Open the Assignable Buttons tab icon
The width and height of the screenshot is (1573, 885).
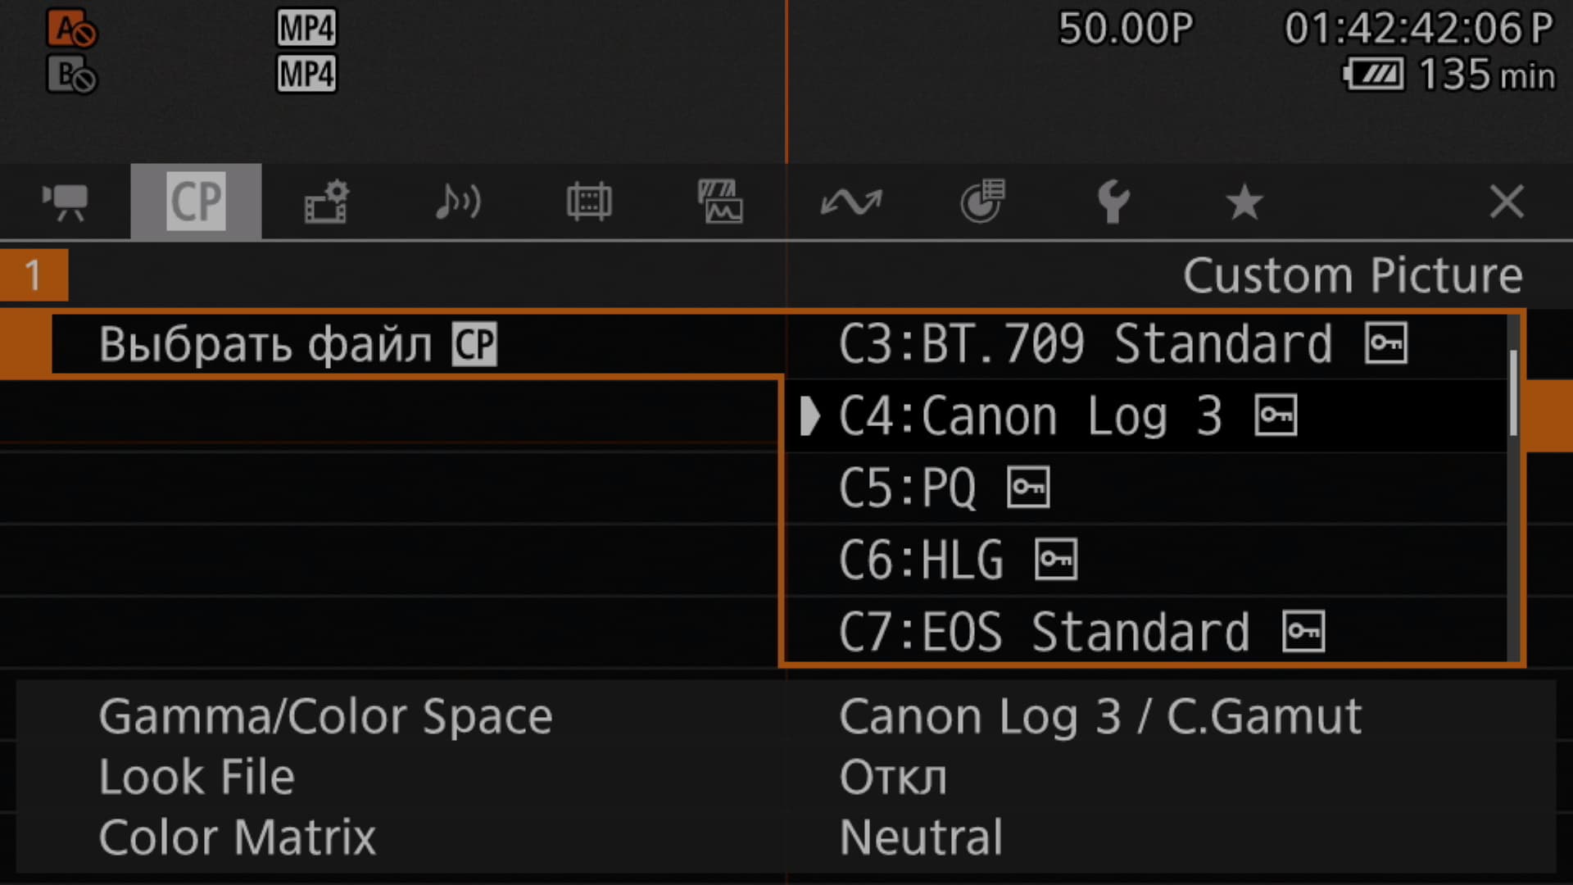982,202
